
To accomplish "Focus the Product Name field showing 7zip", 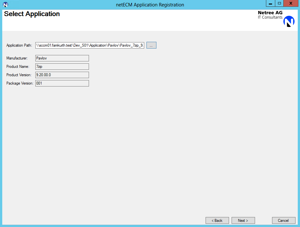I will (x=62, y=67).
